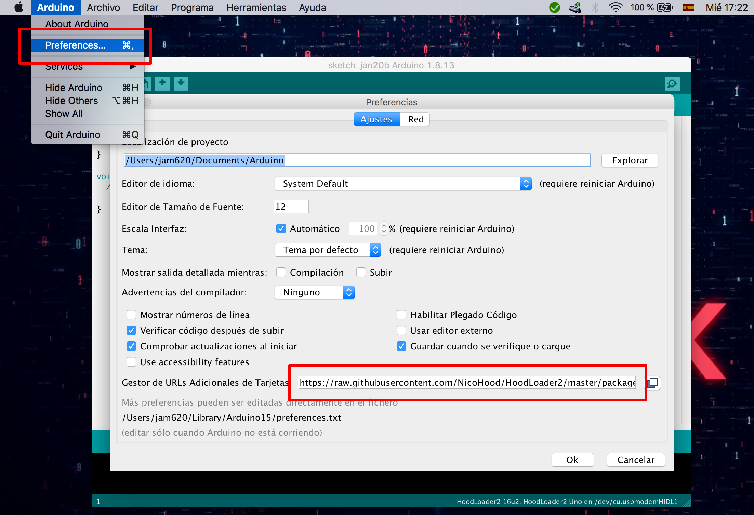The width and height of the screenshot is (754, 515).
Task: Confirm preferences with Ok button
Action: click(x=572, y=460)
